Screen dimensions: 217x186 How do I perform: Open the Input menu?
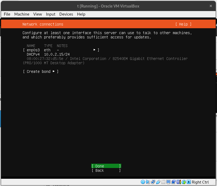50,14
